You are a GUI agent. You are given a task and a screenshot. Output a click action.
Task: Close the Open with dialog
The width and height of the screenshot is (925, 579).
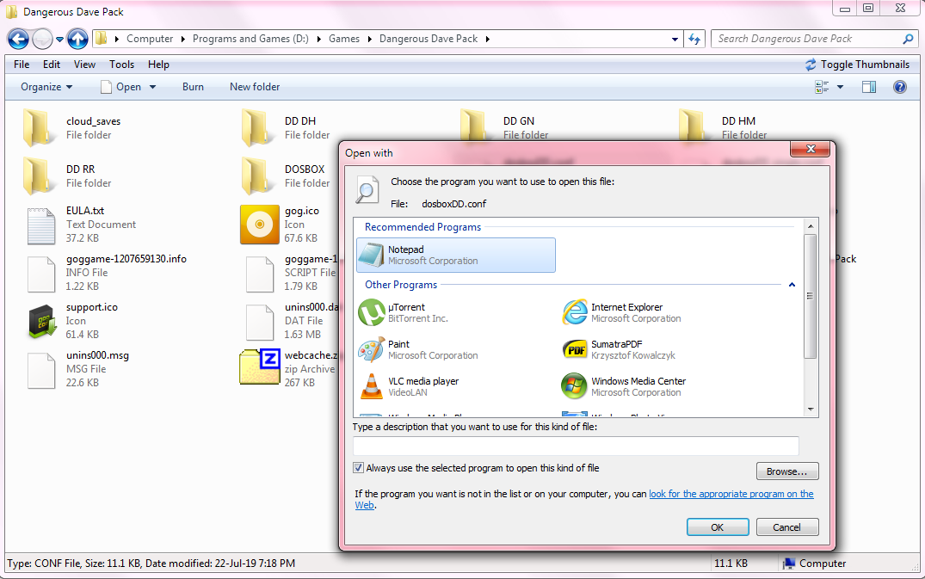pos(811,149)
